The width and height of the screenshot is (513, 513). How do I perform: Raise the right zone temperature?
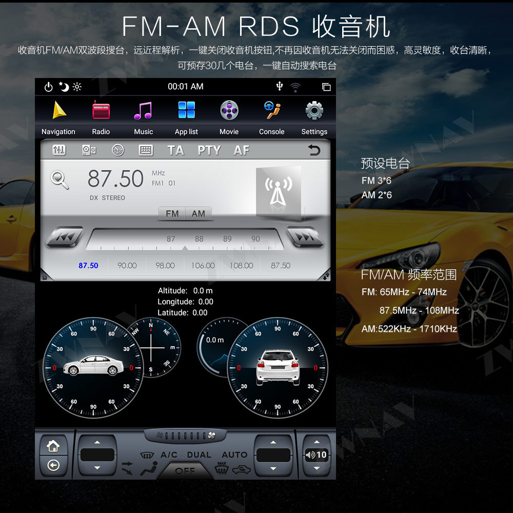click(273, 442)
